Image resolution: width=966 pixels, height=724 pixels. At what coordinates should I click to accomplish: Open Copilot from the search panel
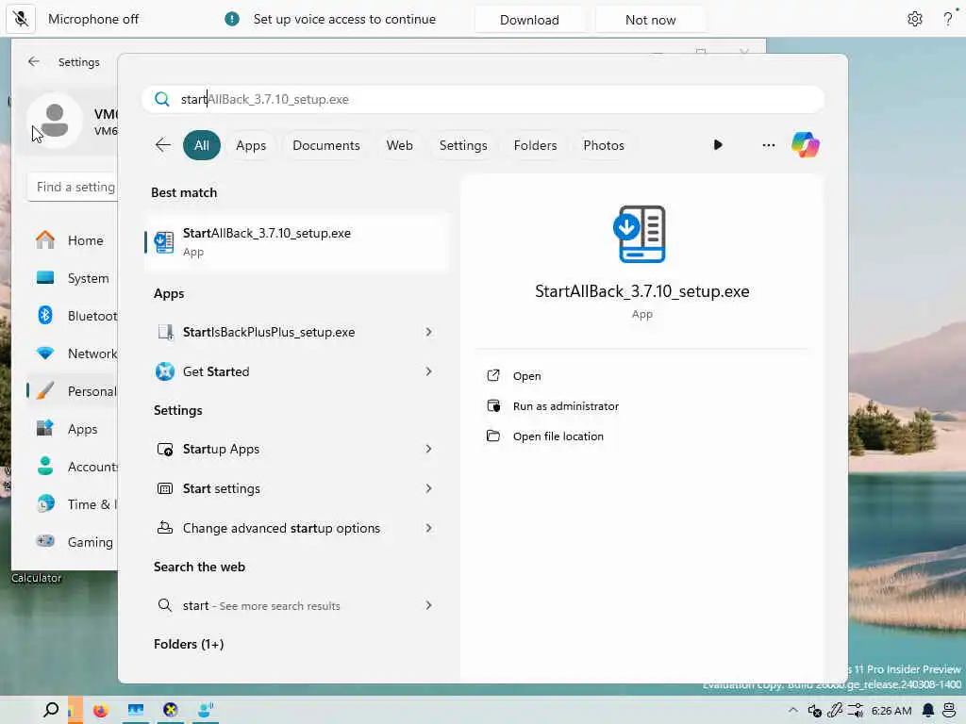pyautogui.click(x=806, y=145)
